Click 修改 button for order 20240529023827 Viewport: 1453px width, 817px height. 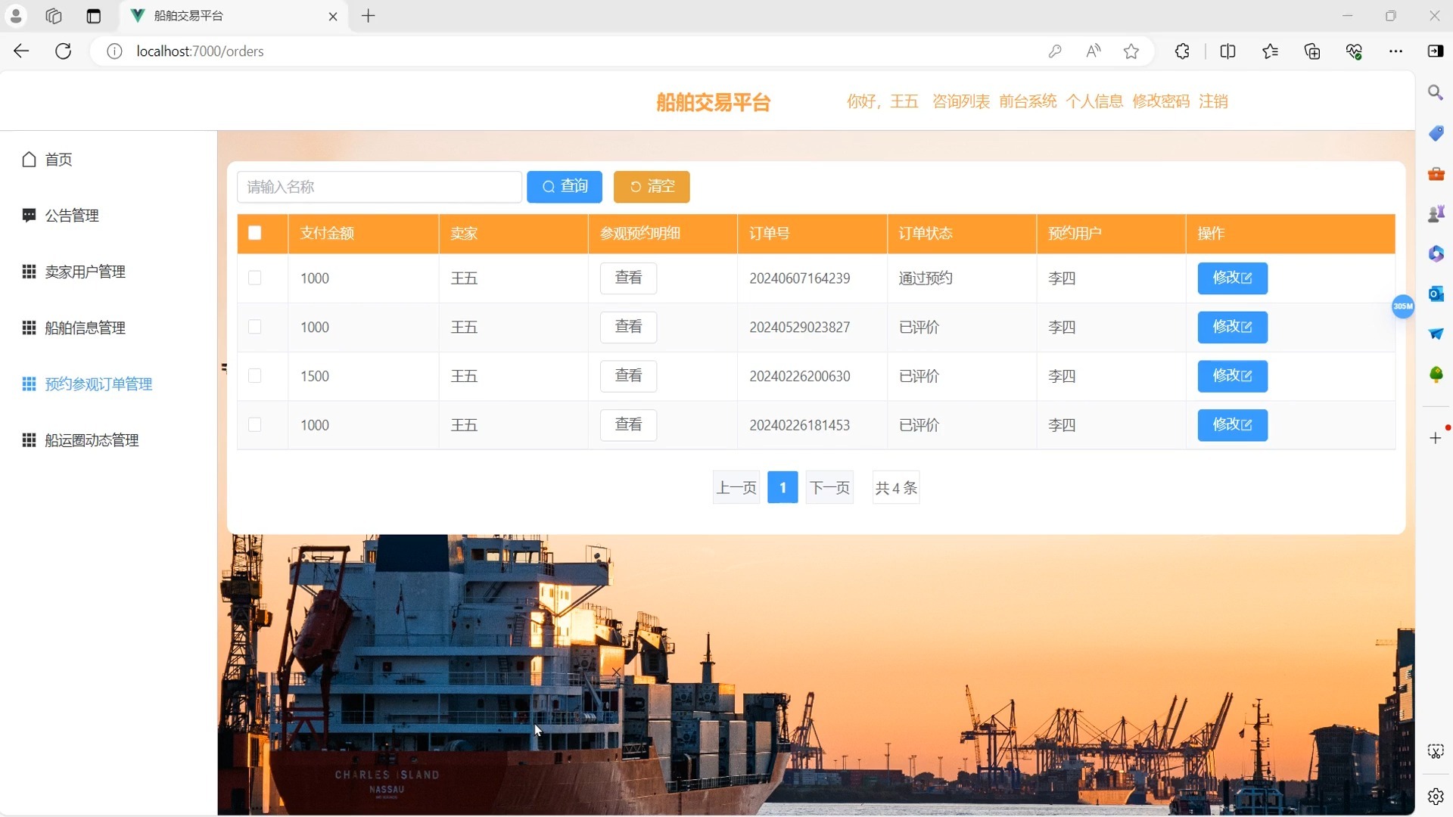coord(1232,327)
